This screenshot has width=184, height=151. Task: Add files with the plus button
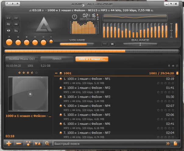[x=9, y=143]
